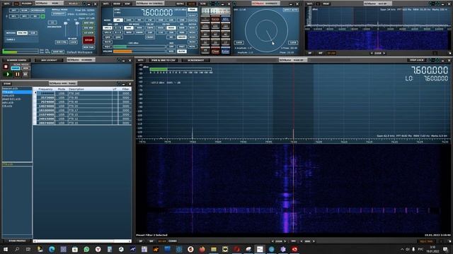This screenshot has height=254, width=453.
Task: Click the Frequency column header
Action: pos(45,90)
